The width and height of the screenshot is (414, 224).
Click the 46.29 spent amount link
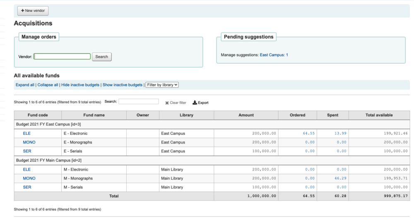coord(341,179)
